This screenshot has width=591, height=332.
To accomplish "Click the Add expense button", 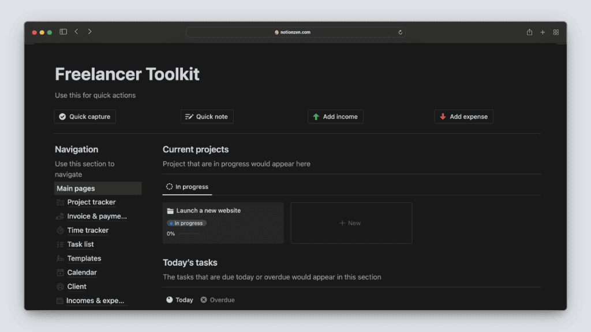I will [463, 116].
